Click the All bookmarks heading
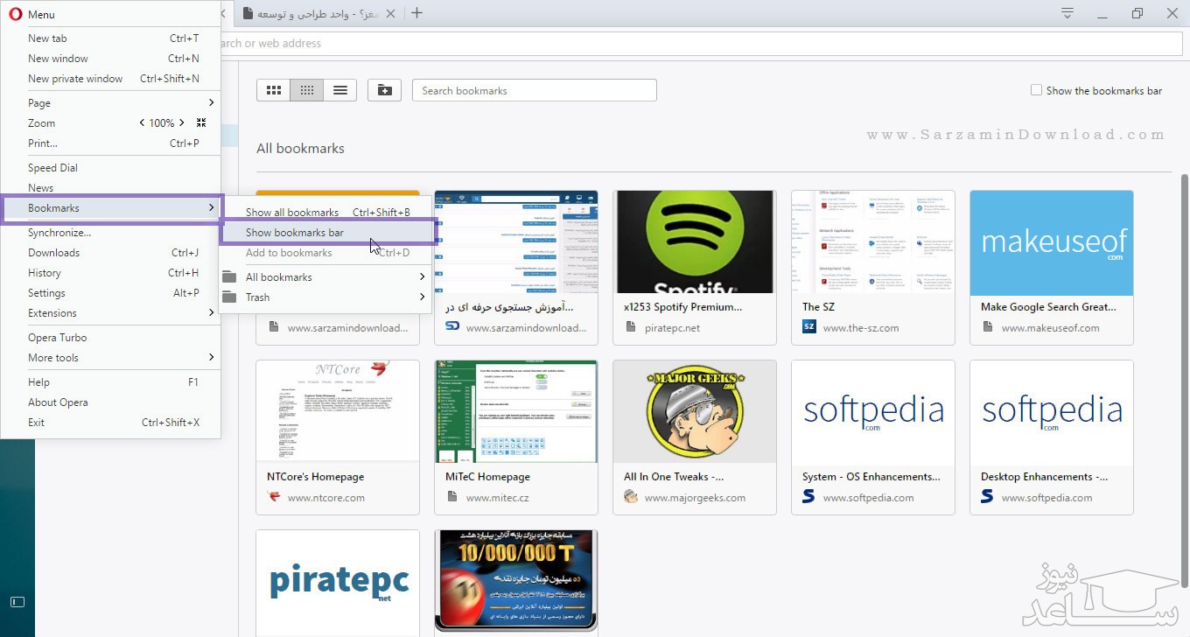 pos(300,148)
